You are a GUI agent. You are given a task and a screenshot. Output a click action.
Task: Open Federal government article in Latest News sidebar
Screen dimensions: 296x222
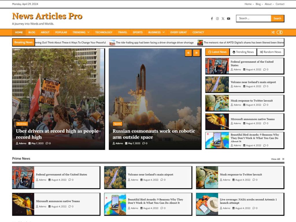pyautogui.click(x=252, y=63)
